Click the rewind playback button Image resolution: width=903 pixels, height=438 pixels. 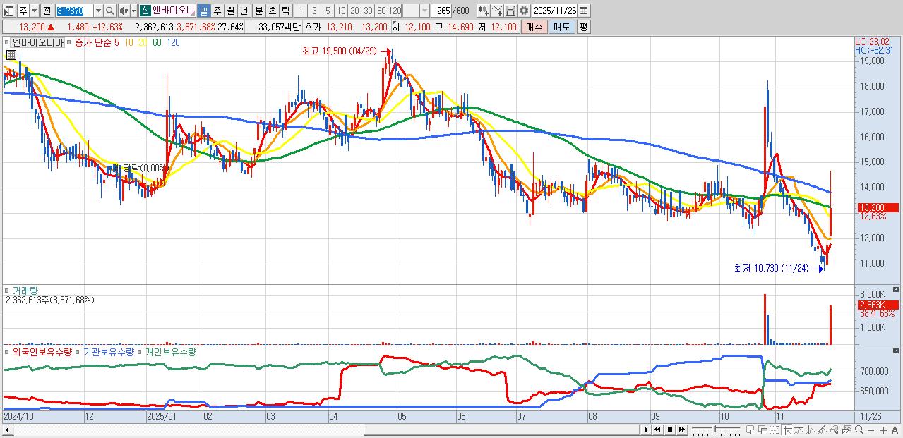(x=657, y=430)
